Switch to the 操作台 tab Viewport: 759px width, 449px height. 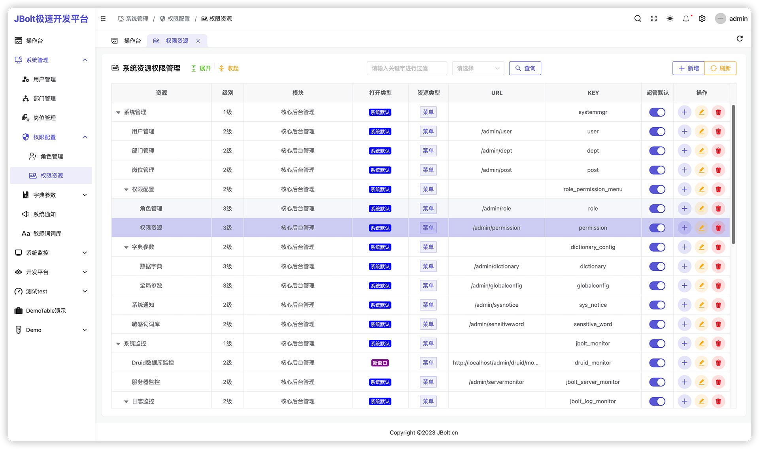126,41
